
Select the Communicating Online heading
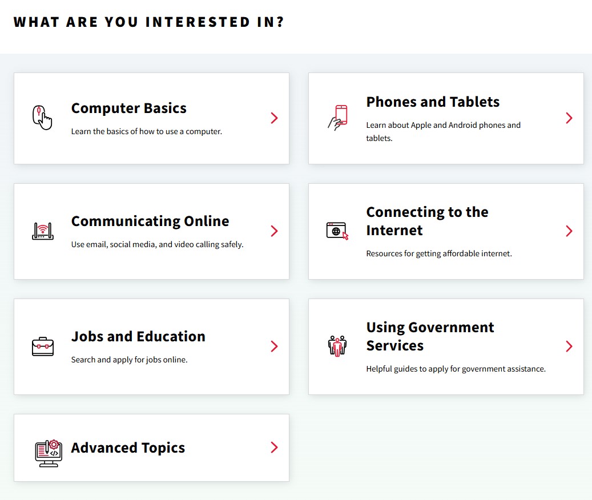click(150, 221)
